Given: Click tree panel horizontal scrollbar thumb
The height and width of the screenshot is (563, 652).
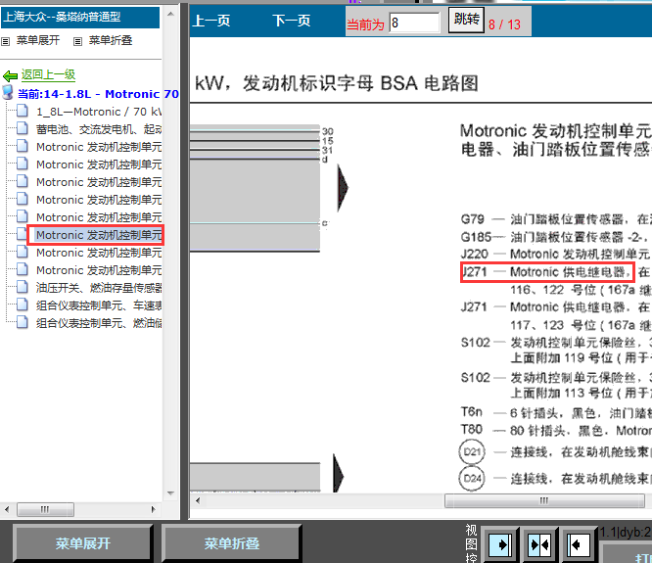Looking at the screenshot, I should pos(45,509).
